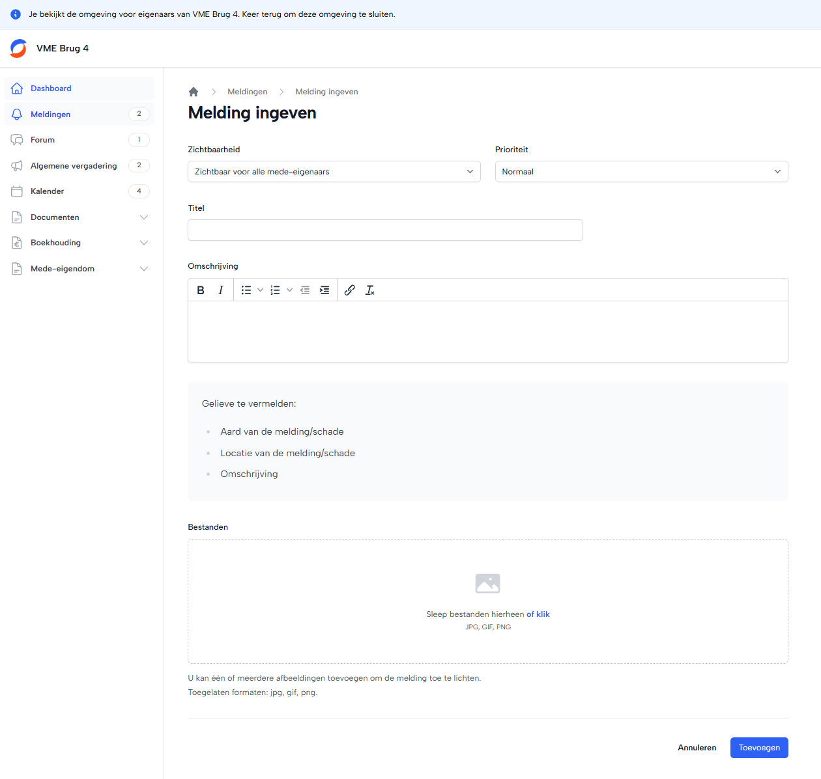Focus the Titel input field
This screenshot has width=821, height=779.
coord(385,230)
